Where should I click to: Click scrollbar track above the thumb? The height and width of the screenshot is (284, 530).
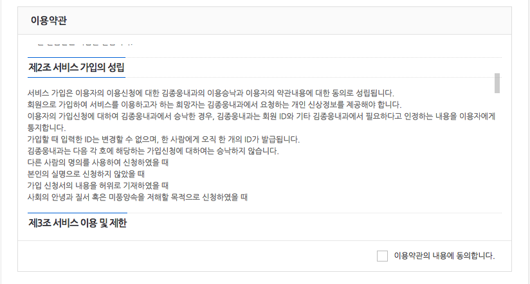coord(497,55)
